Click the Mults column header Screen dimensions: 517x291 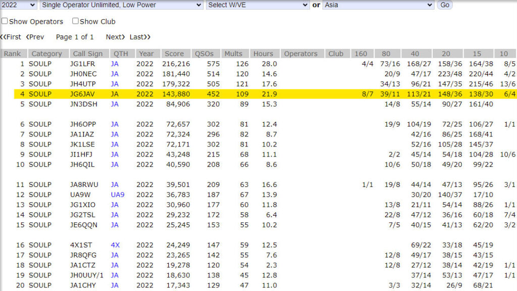click(x=233, y=54)
